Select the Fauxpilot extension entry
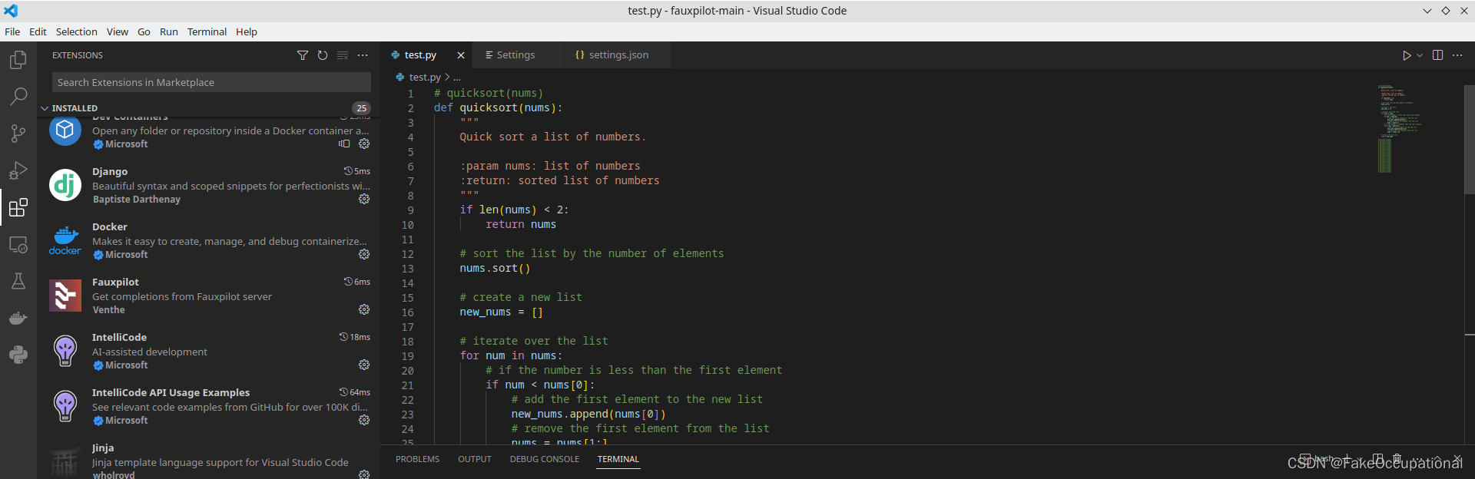This screenshot has height=479, width=1475. click(x=209, y=296)
